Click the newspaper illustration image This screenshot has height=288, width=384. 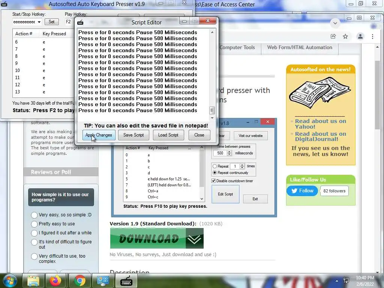click(320, 93)
